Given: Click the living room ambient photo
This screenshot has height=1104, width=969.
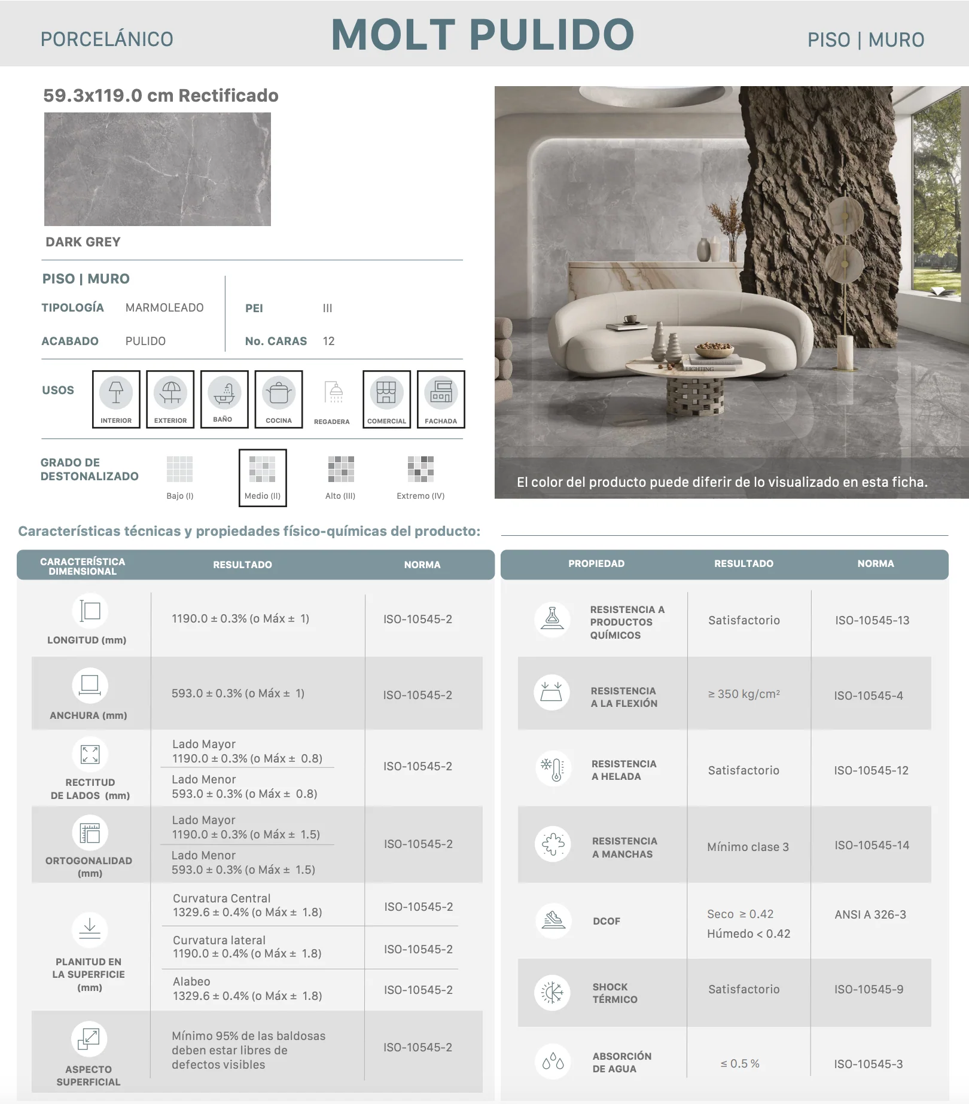Looking at the screenshot, I should click(732, 292).
